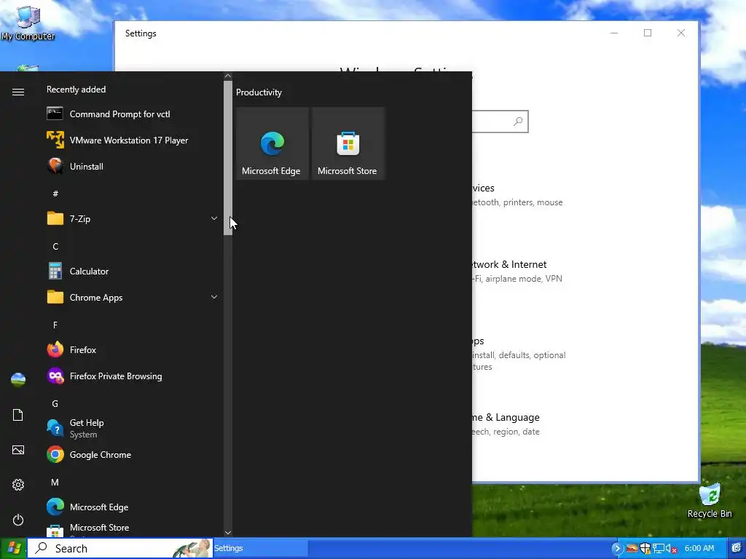Open the 7-Zip folder
The height and width of the screenshot is (559, 746).
tap(132, 218)
